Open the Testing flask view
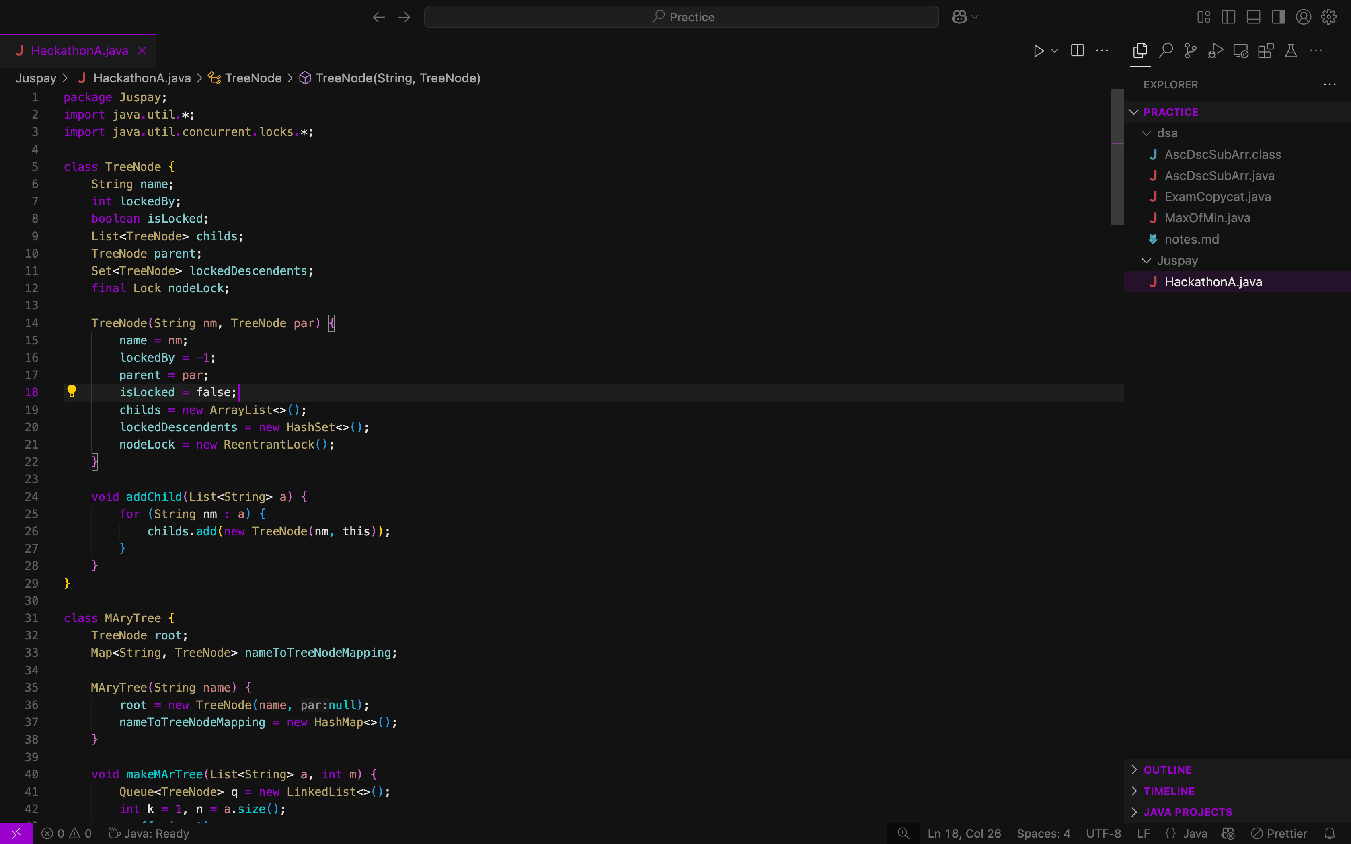 [x=1291, y=50]
